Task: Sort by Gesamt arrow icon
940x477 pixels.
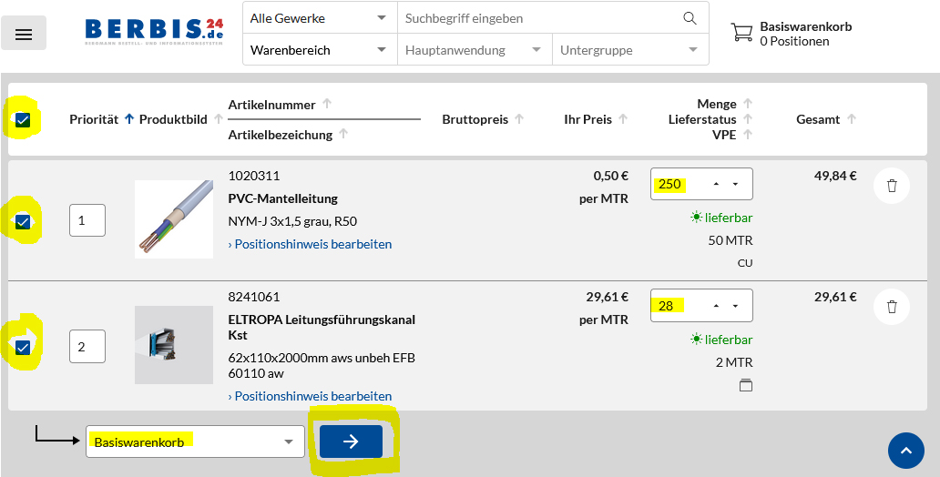Action: pyautogui.click(x=851, y=118)
